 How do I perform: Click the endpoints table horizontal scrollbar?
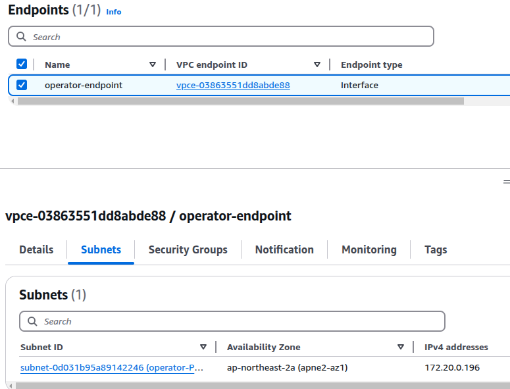[240, 101]
